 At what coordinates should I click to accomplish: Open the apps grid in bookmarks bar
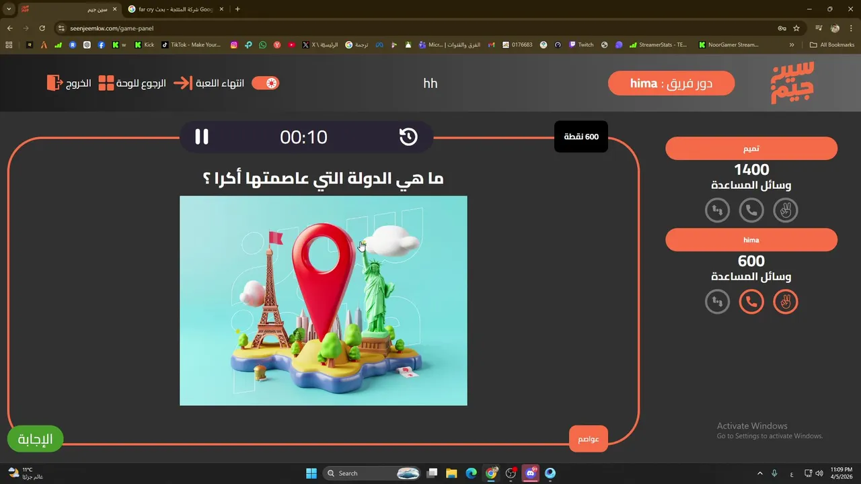[9, 45]
